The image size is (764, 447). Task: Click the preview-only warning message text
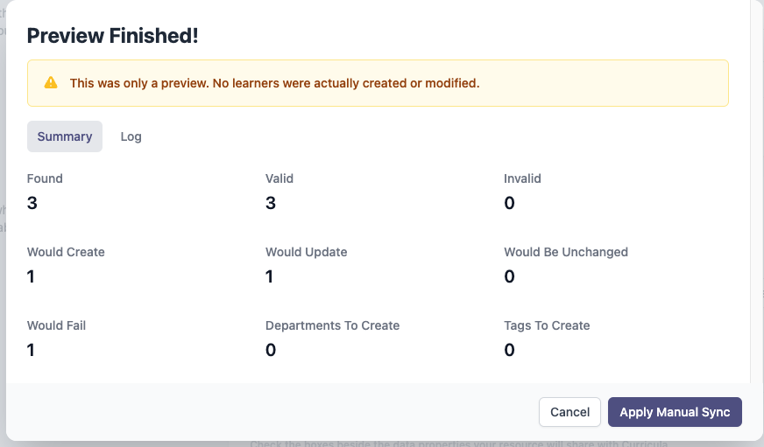tap(274, 84)
